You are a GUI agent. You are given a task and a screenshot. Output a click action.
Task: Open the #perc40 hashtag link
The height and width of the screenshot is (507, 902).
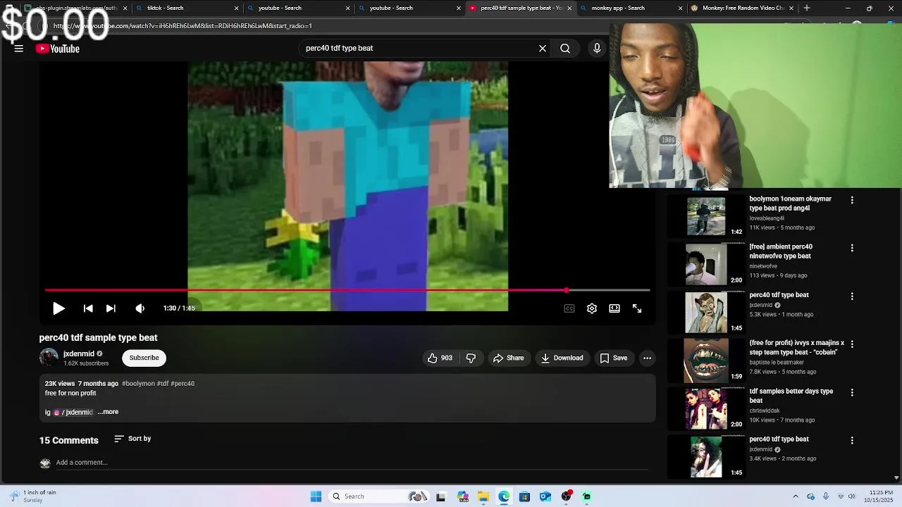coord(183,384)
